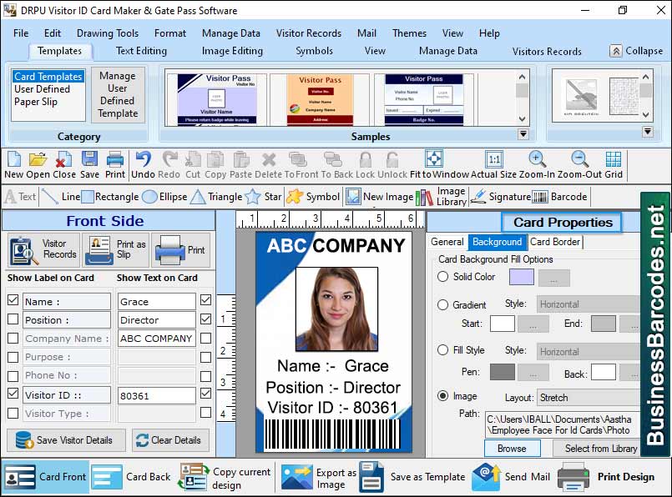Open the Visitor Records menu

307,33
